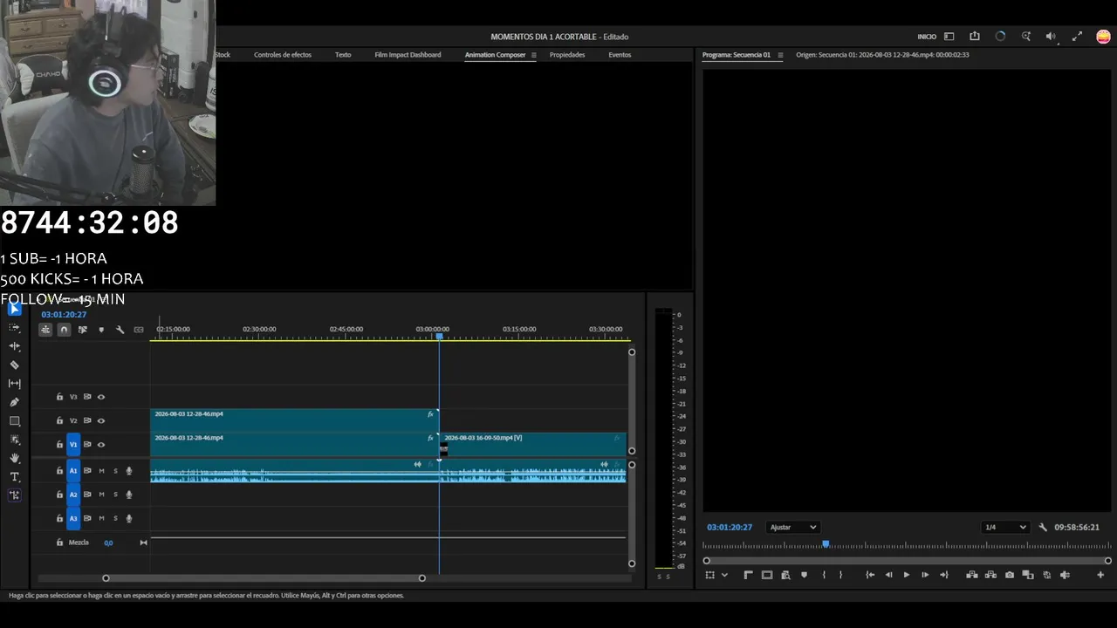Go to In point button
This screenshot has height=628, width=1117.
pyautogui.click(x=870, y=575)
